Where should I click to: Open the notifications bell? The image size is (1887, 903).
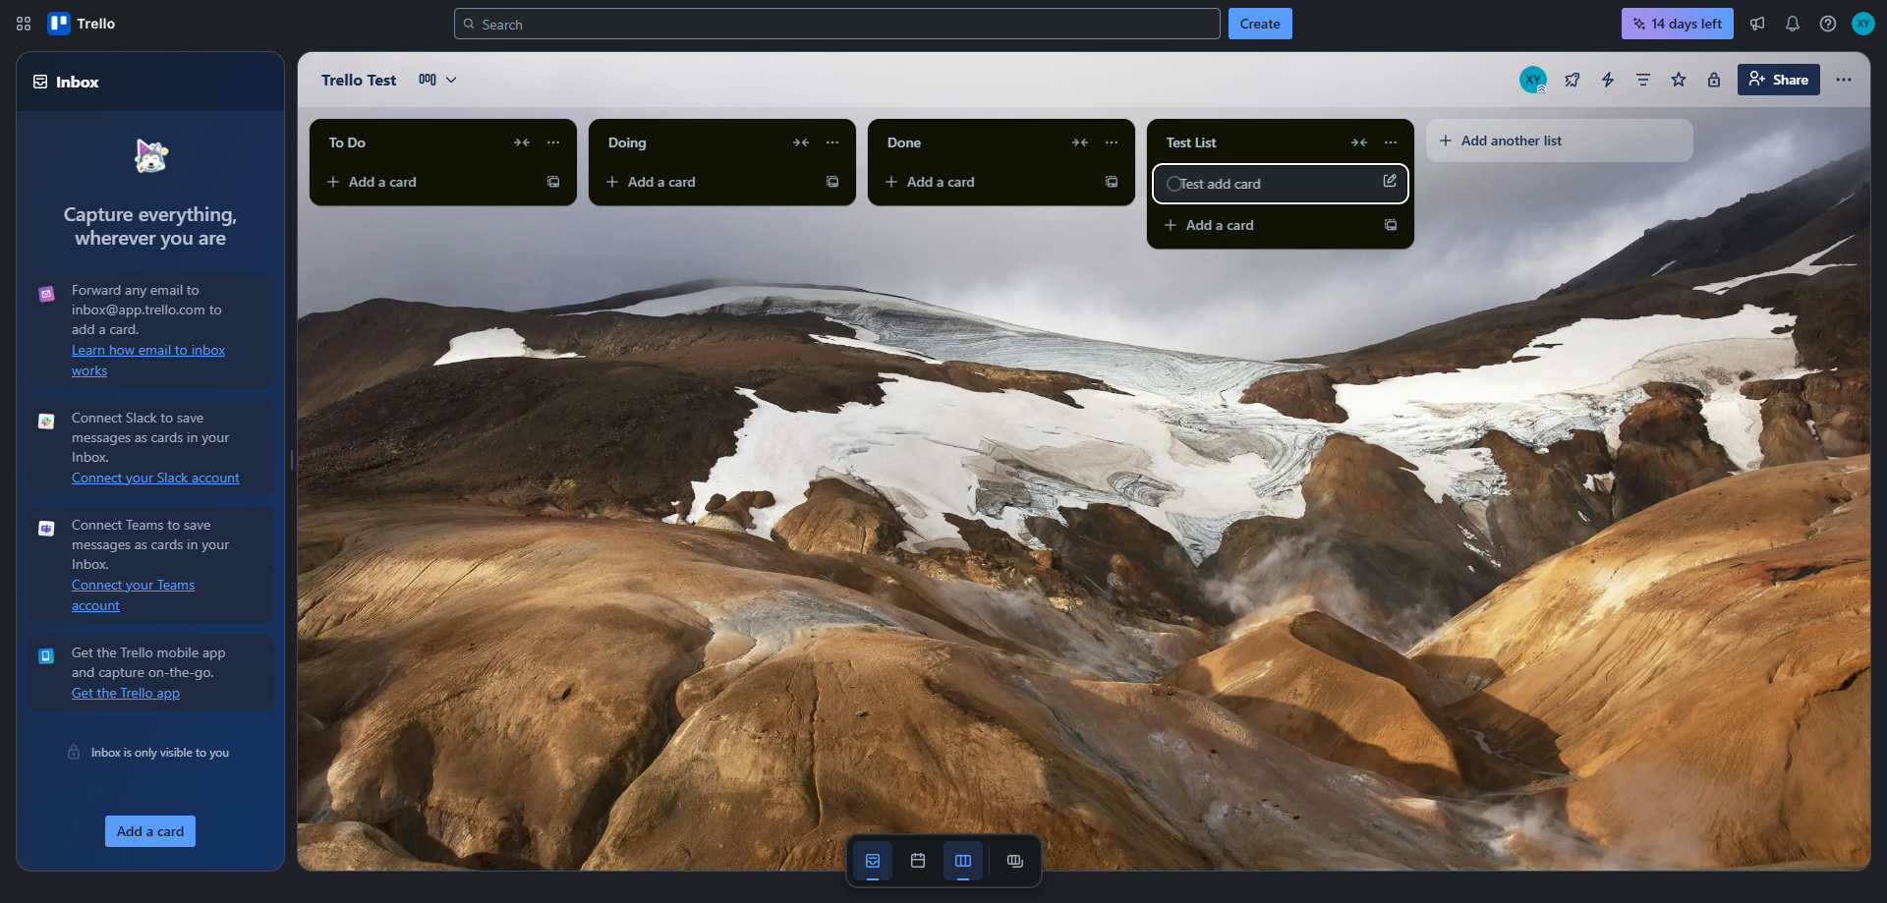point(1793,24)
